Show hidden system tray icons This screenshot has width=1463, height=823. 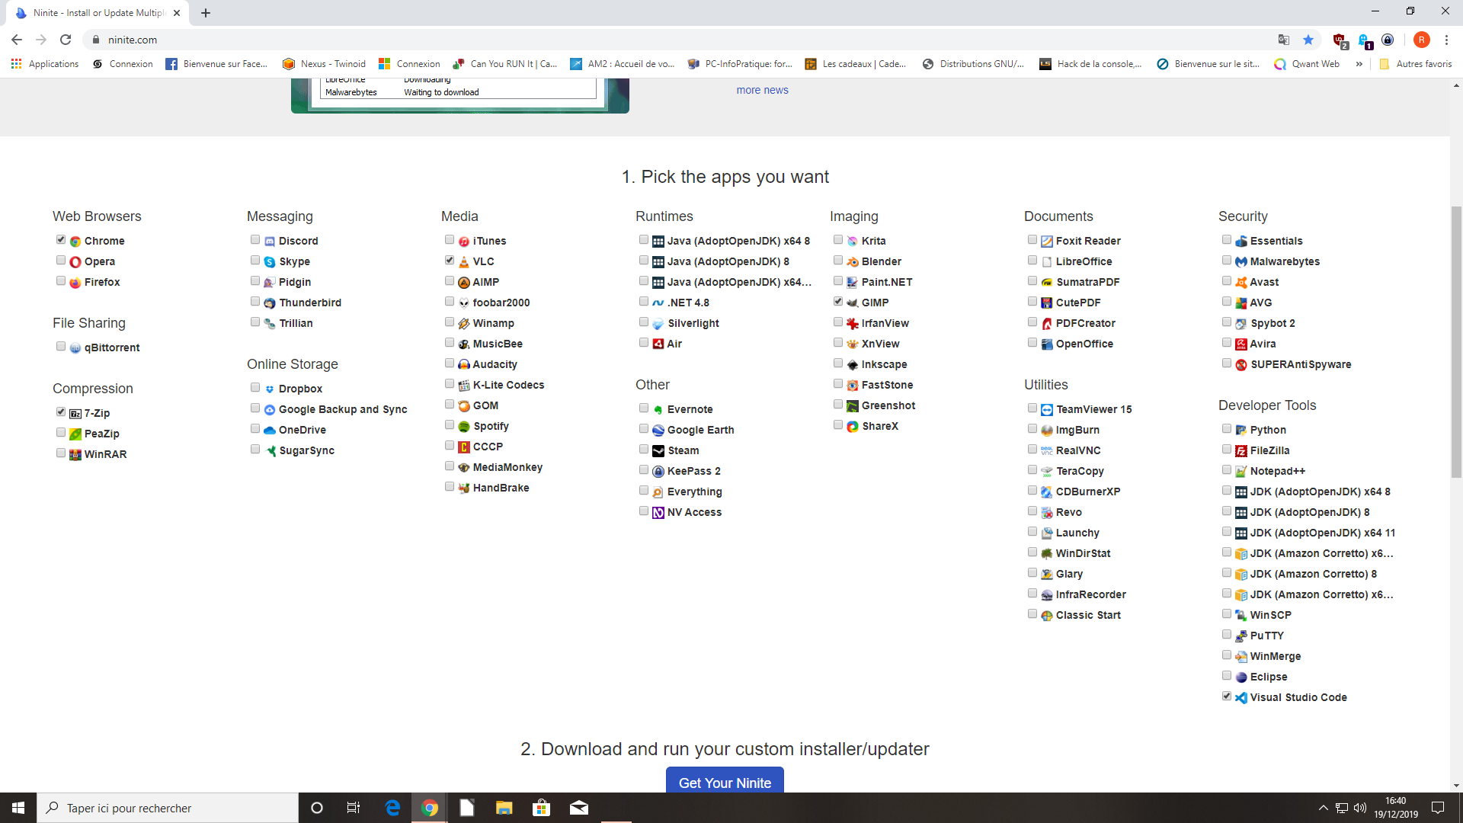[1323, 808]
